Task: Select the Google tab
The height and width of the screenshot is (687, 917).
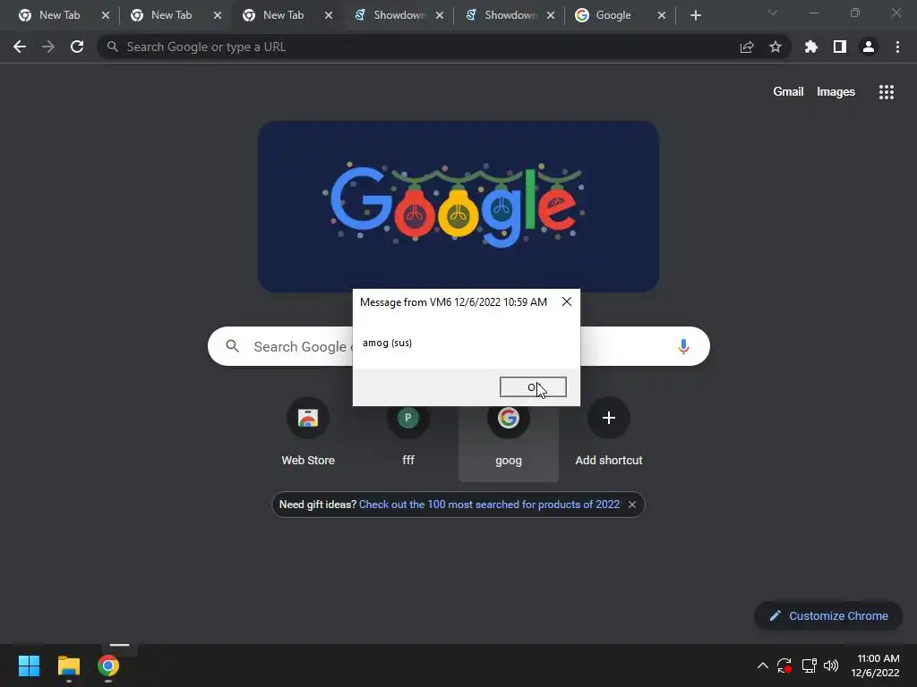Action: (613, 15)
